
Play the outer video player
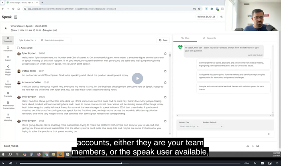click(x=3, y=163)
